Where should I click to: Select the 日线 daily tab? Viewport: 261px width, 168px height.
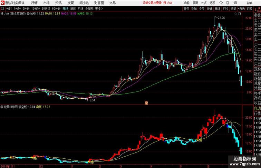(65, 9)
